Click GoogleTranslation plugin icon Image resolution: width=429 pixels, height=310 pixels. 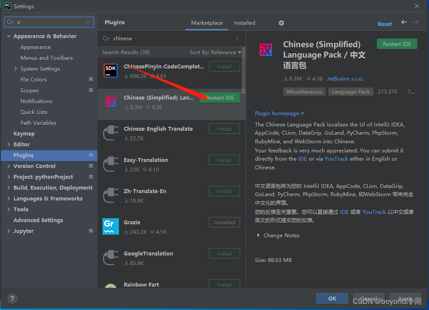tap(111, 257)
